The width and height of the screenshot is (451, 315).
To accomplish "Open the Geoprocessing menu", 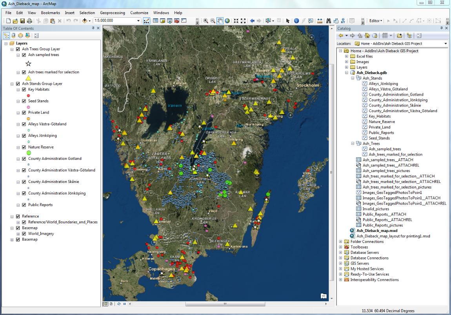I will pyautogui.click(x=113, y=13).
